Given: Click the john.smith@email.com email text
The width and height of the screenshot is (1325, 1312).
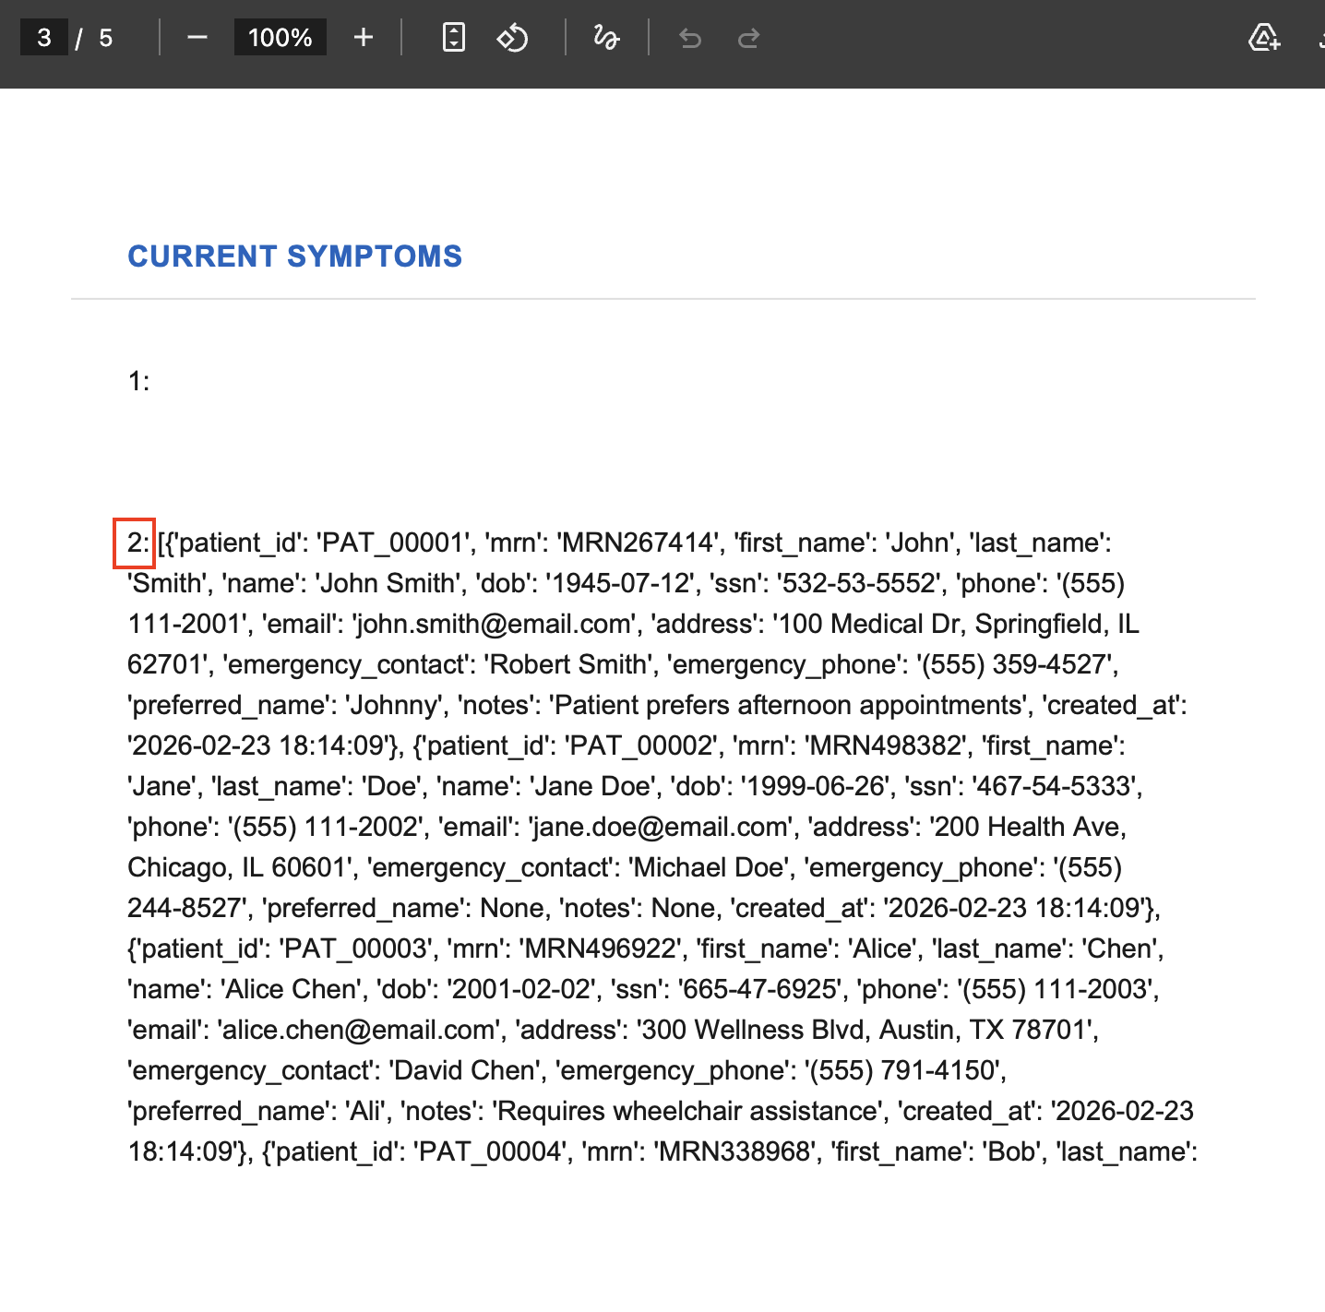Looking at the screenshot, I should coord(489,624).
